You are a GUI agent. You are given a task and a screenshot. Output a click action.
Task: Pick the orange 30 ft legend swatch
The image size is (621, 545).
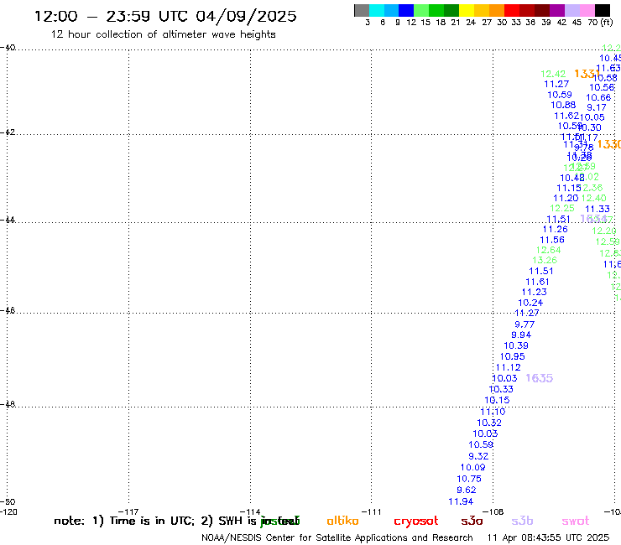click(x=497, y=10)
